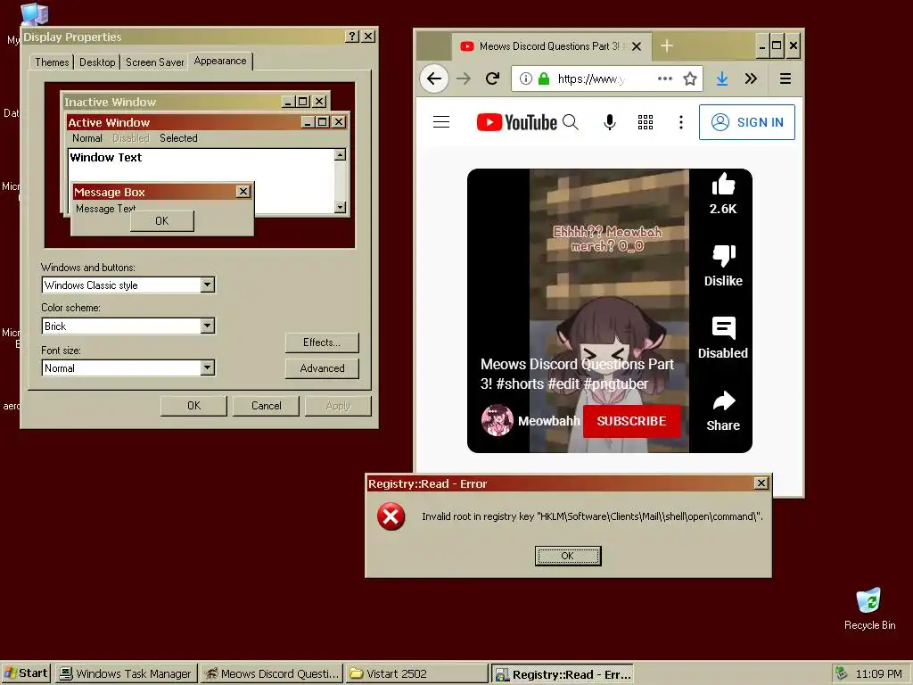The height and width of the screenshot is (685, 913).
Task: Close the Registry::Read Error dialog
Action: (x=761, y=483)
